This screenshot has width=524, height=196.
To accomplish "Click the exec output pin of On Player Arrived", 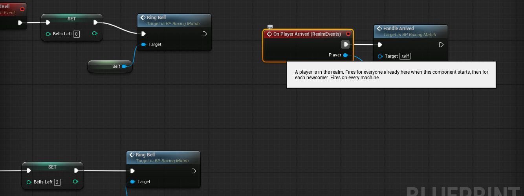I will 346,45.
